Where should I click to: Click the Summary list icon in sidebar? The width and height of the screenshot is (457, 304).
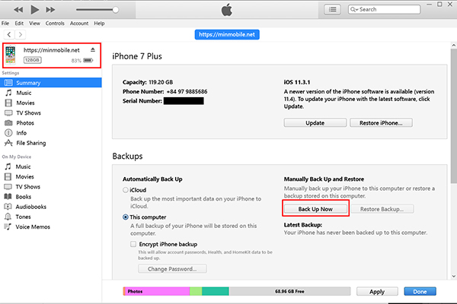[x=8, y=83]
